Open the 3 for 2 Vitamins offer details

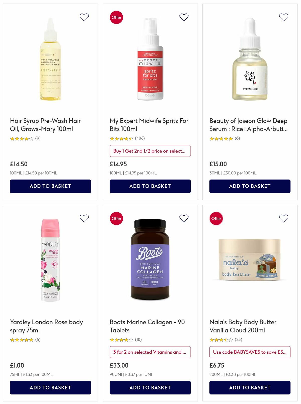[x=150, y=352]
